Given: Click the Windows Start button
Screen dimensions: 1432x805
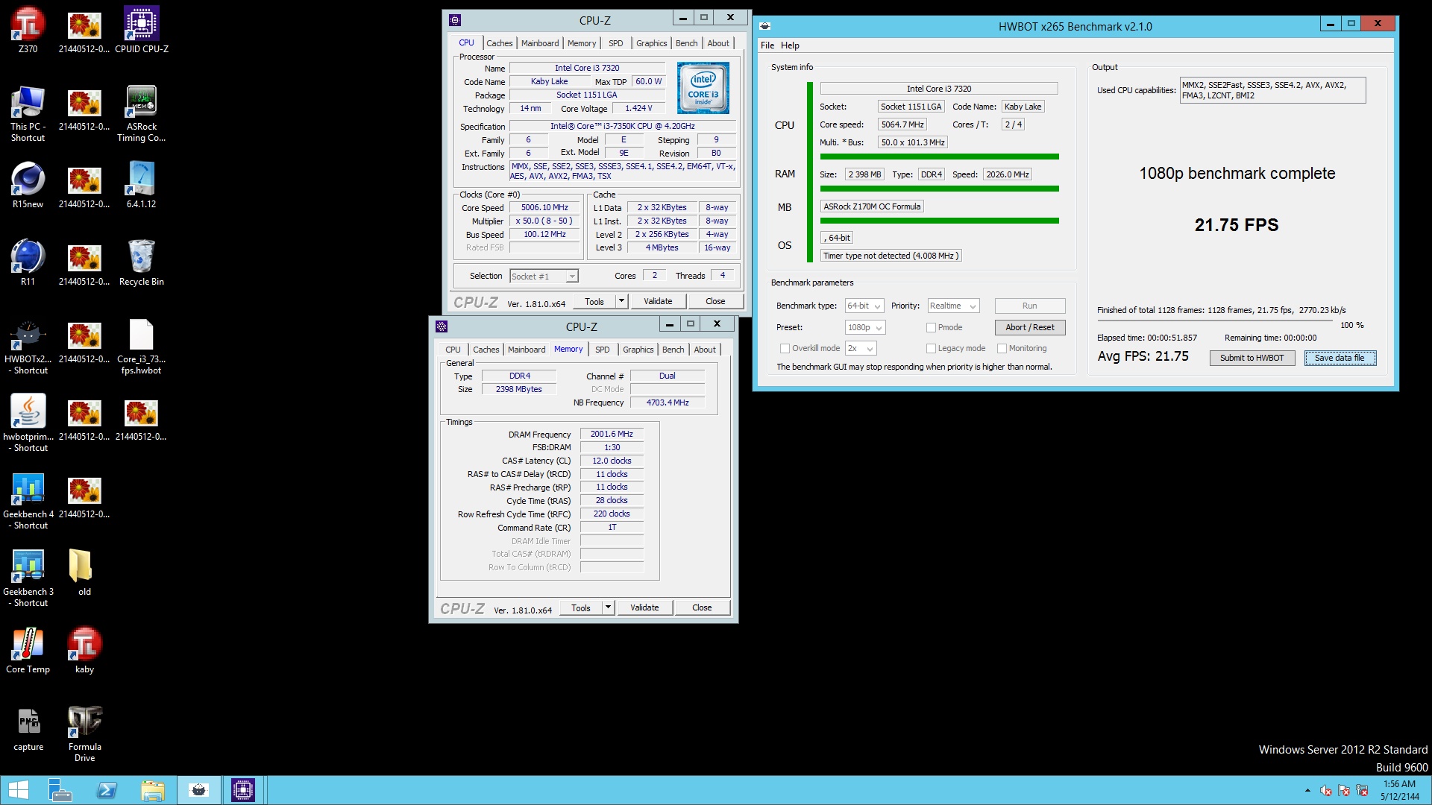Looking at the screenshot, I should (x=18, y=790).
